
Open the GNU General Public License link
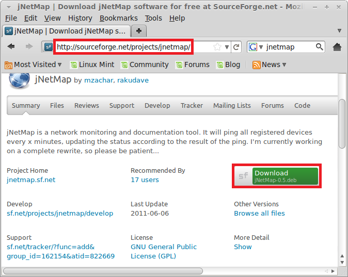[164, 252]
